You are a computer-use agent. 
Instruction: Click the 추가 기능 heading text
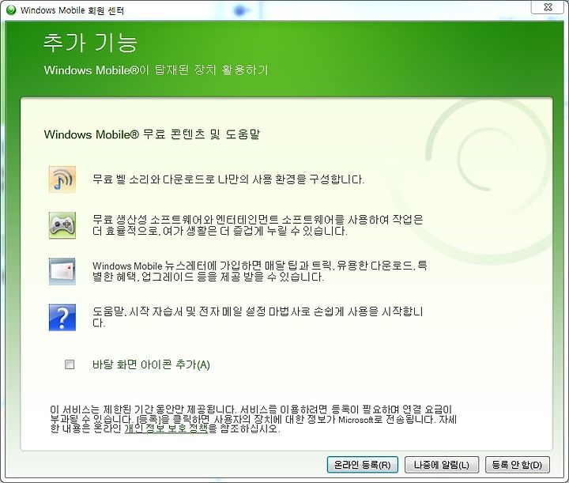[x=90, y=43]
